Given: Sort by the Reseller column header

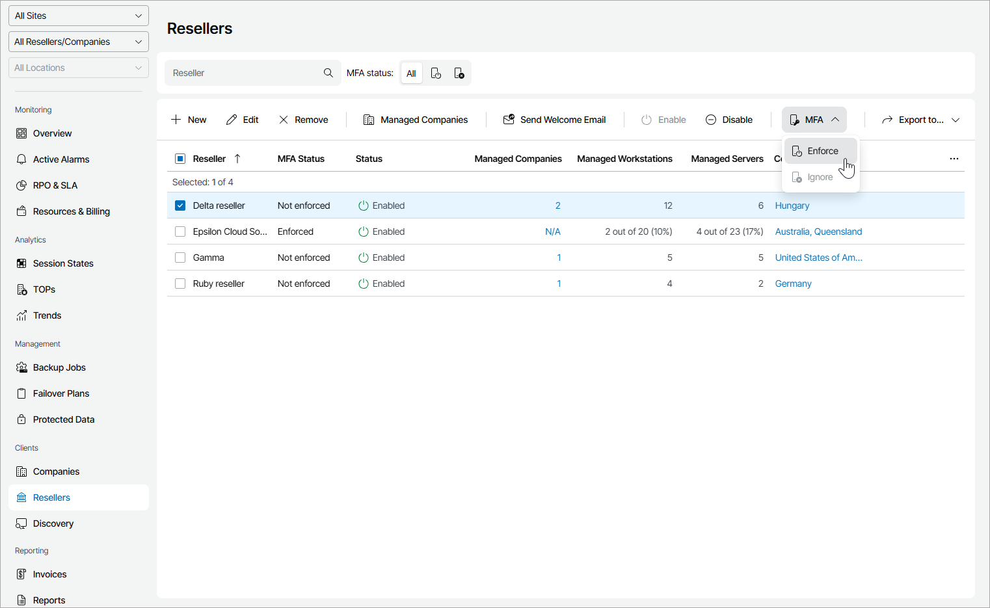Looking at the screenshot, I should point(209,159).
